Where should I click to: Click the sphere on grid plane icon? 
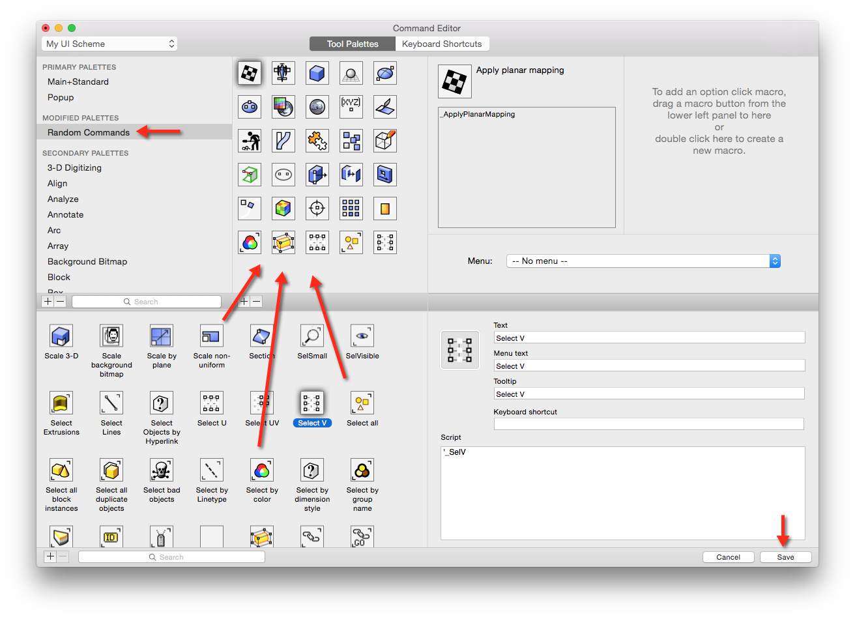click(351, 73)
